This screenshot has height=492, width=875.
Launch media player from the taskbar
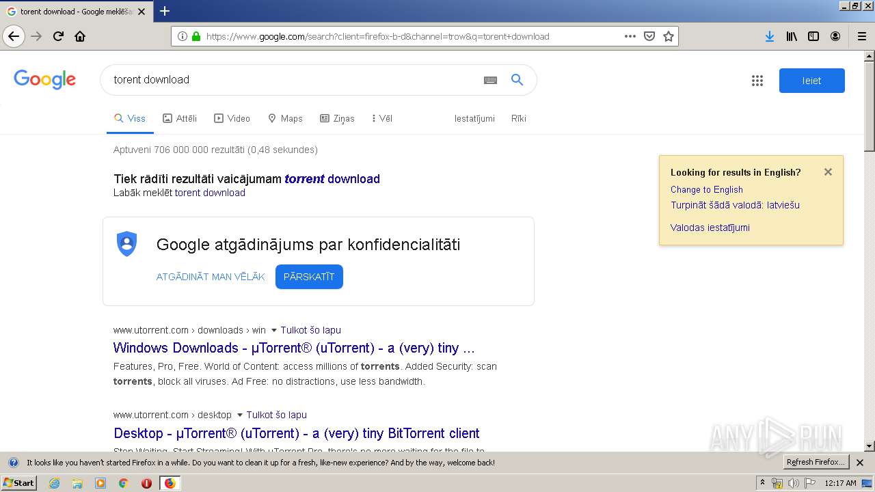[100, 483]
